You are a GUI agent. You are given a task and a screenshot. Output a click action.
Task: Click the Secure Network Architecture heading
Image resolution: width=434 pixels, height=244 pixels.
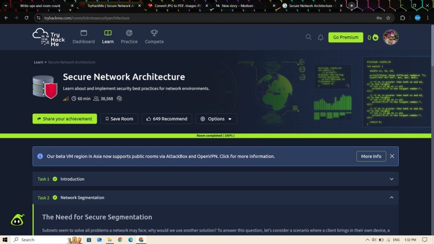124,77
